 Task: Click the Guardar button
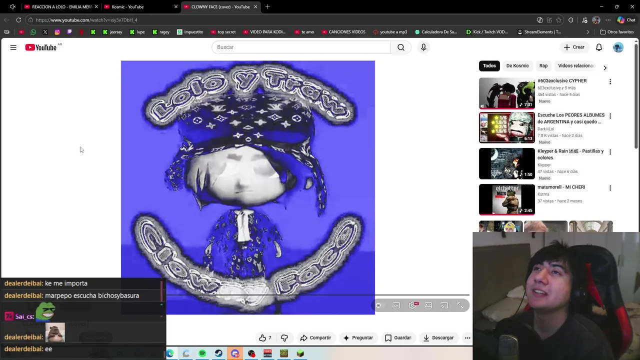point(398,338)
